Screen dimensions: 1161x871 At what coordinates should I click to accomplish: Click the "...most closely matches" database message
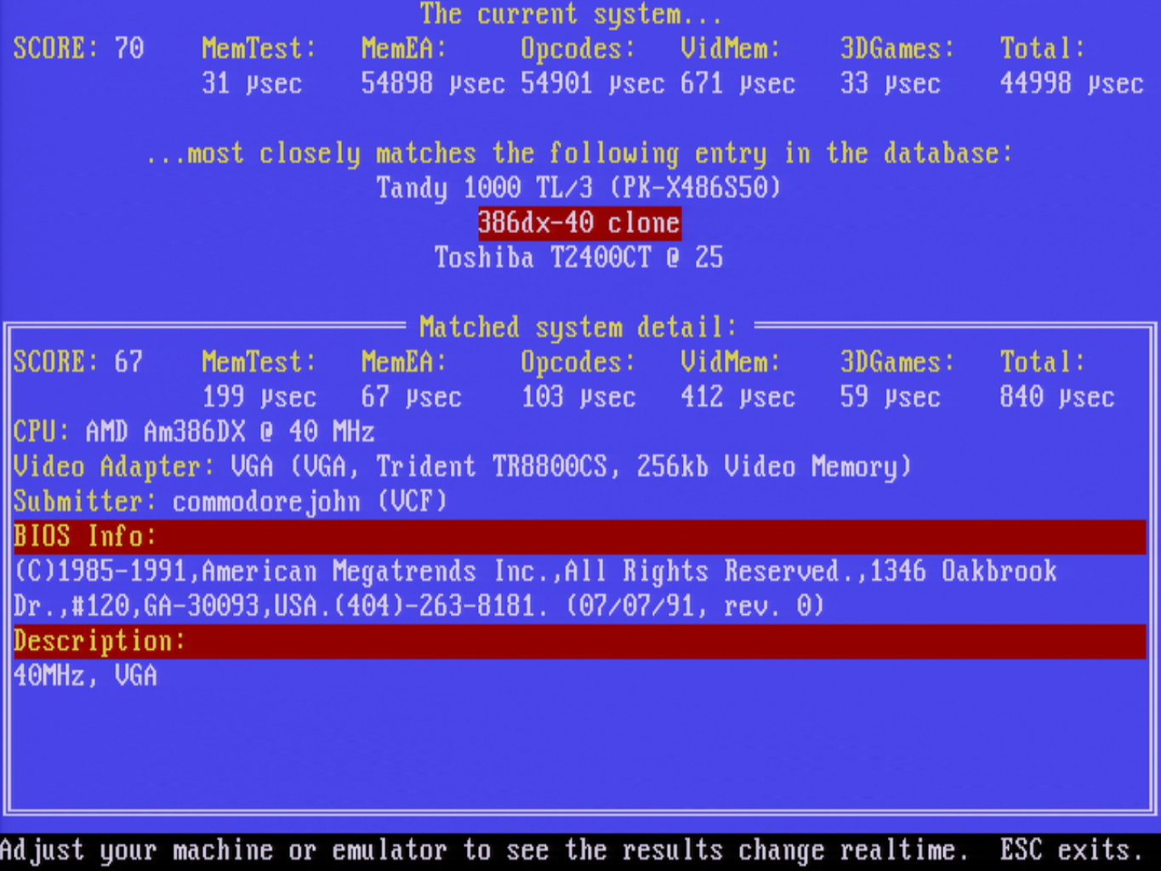579,153
